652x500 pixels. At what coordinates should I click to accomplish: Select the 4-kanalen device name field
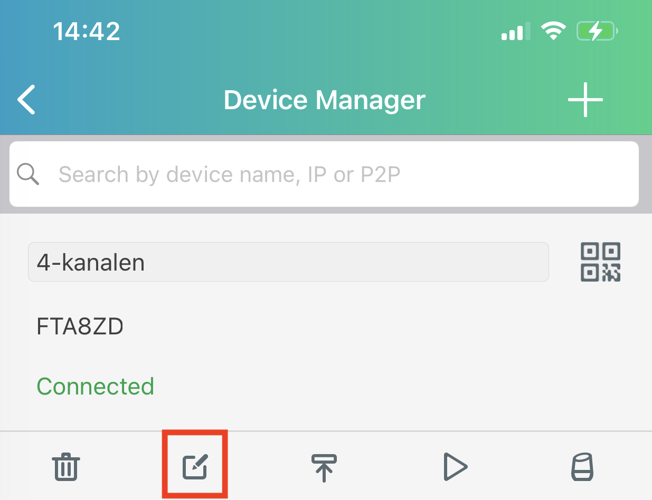pos(288,262)
